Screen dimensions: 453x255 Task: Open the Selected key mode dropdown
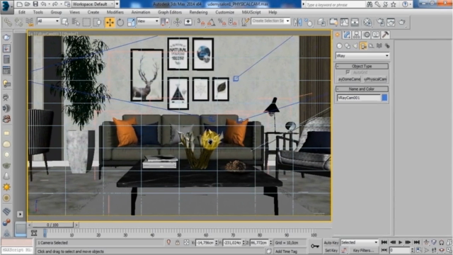pyautogui.click(x=359, y=242)
